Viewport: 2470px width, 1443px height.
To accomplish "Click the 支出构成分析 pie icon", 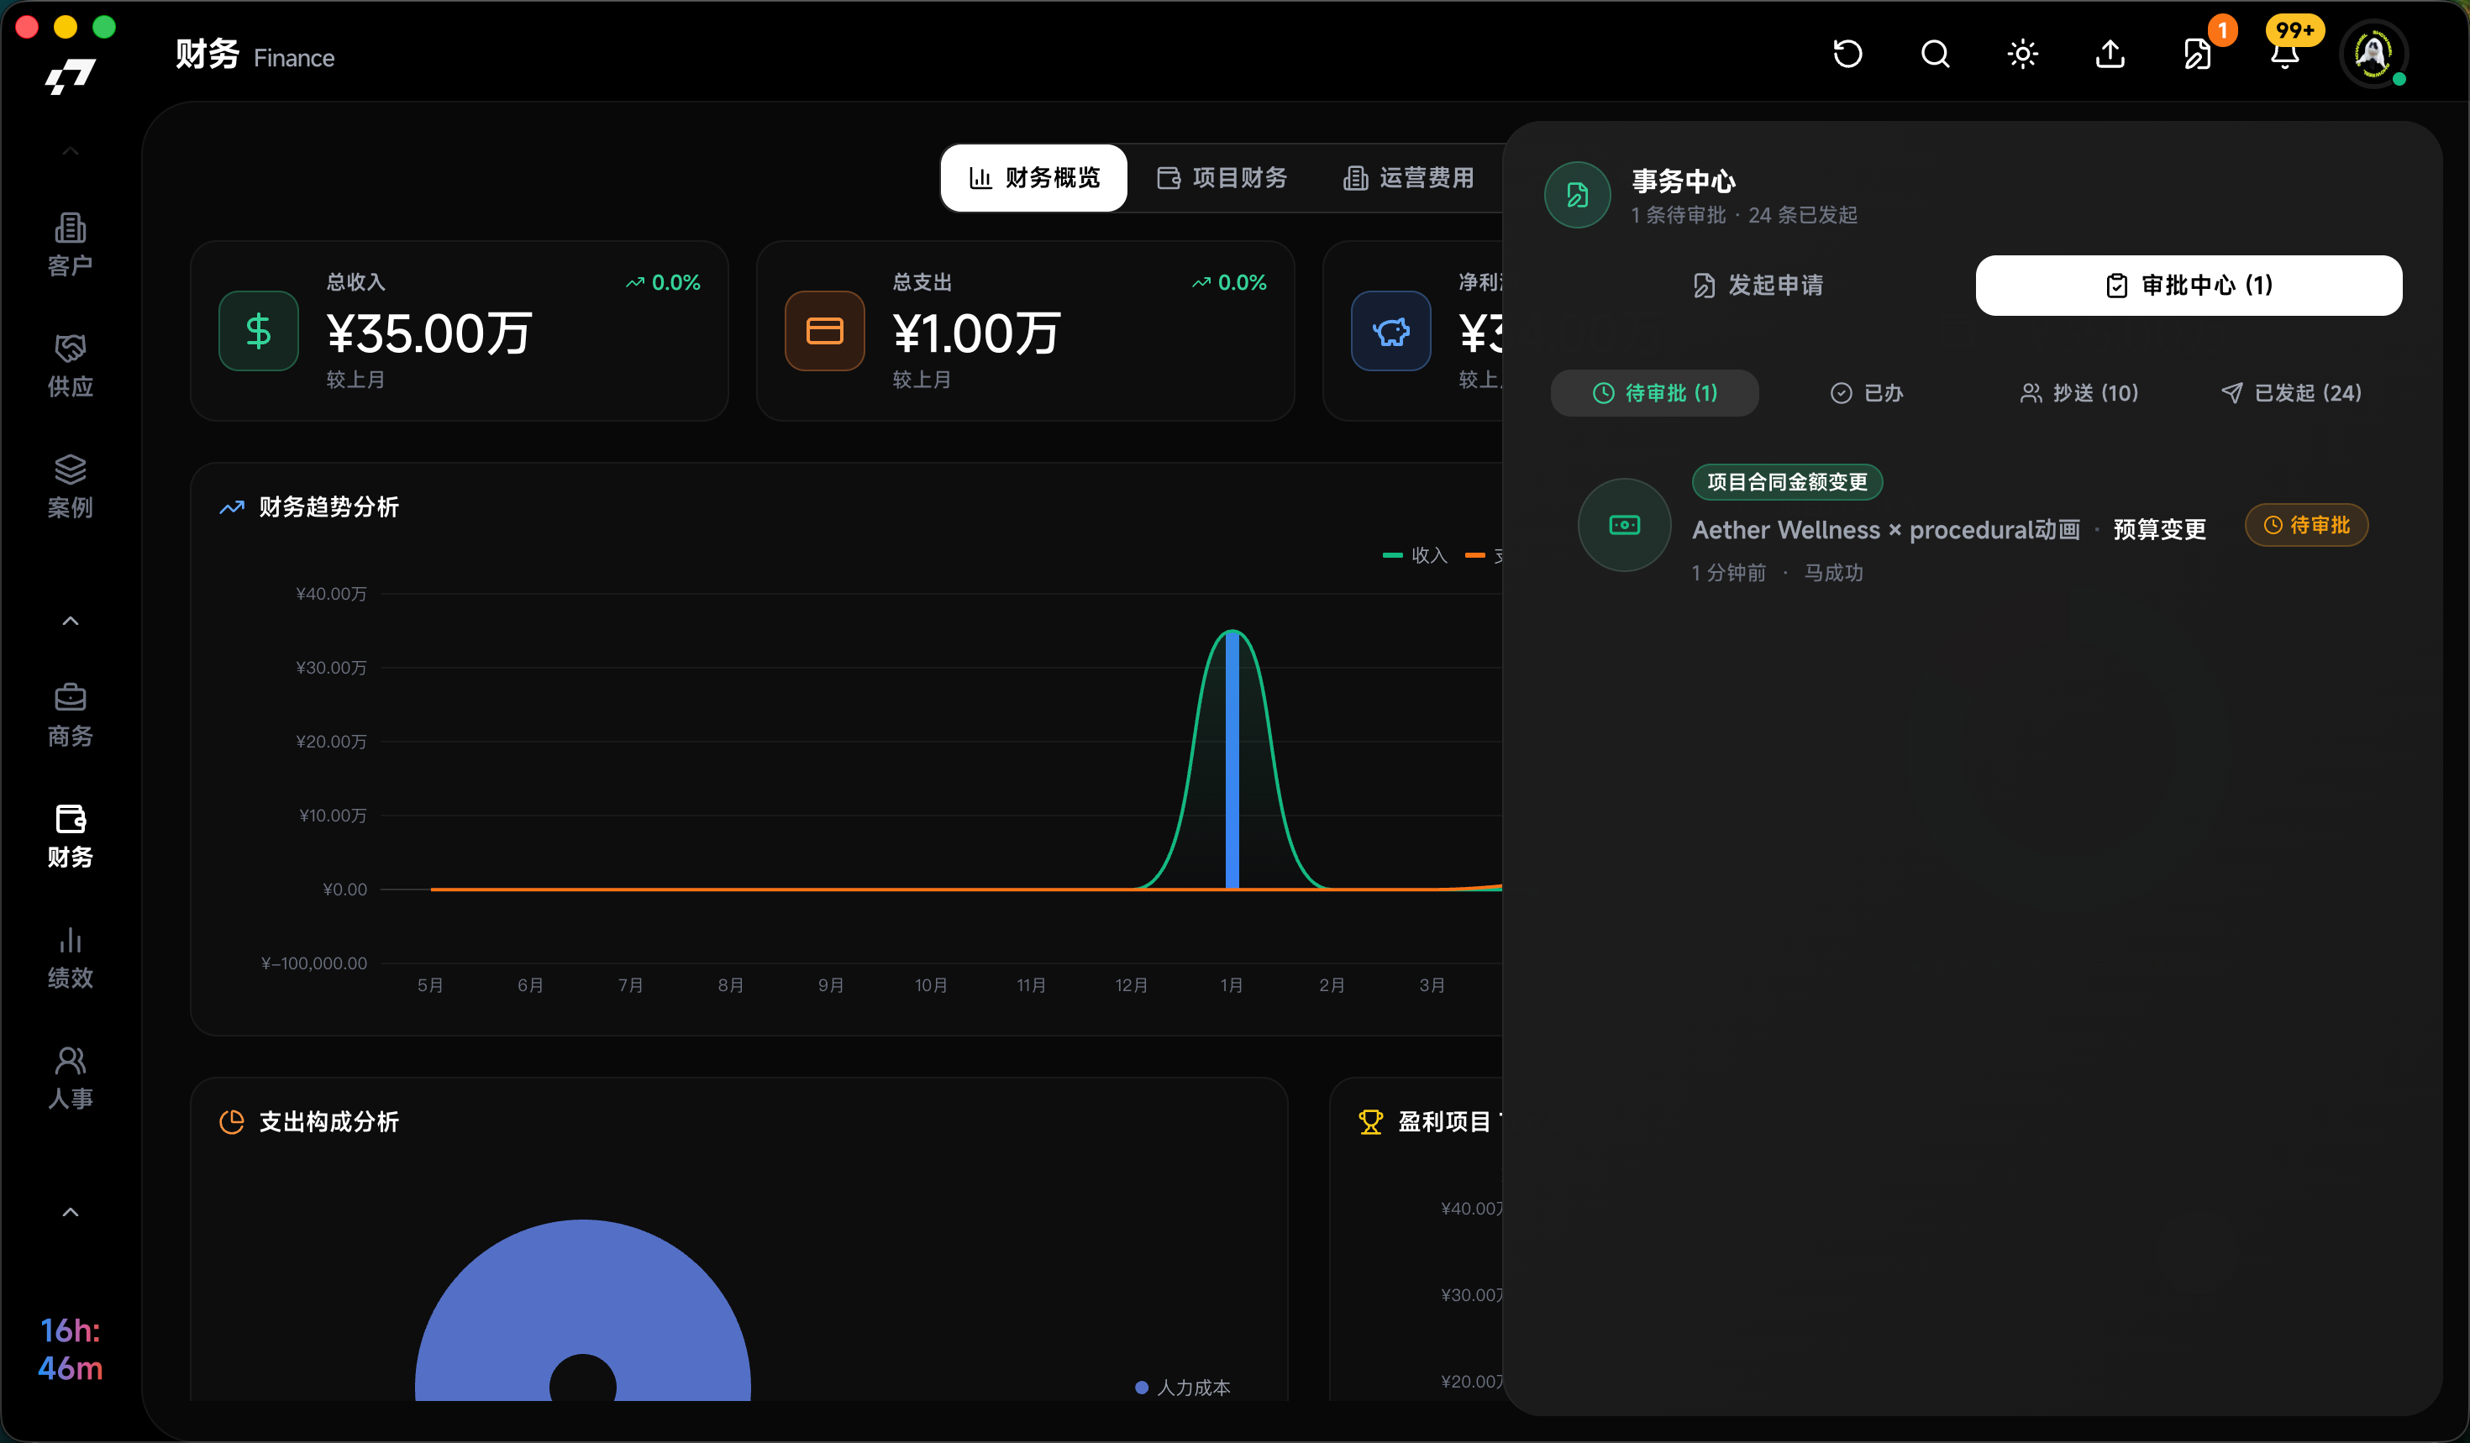I will [x=231, y=1121].
